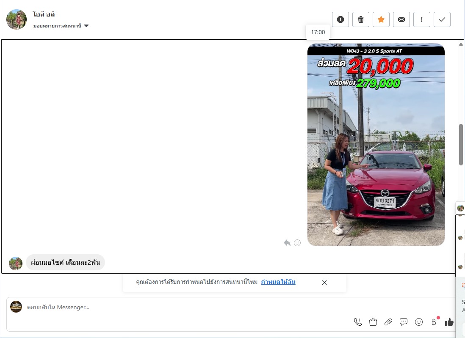Reply to car message using arrow icon

click(x=287, y=243)
